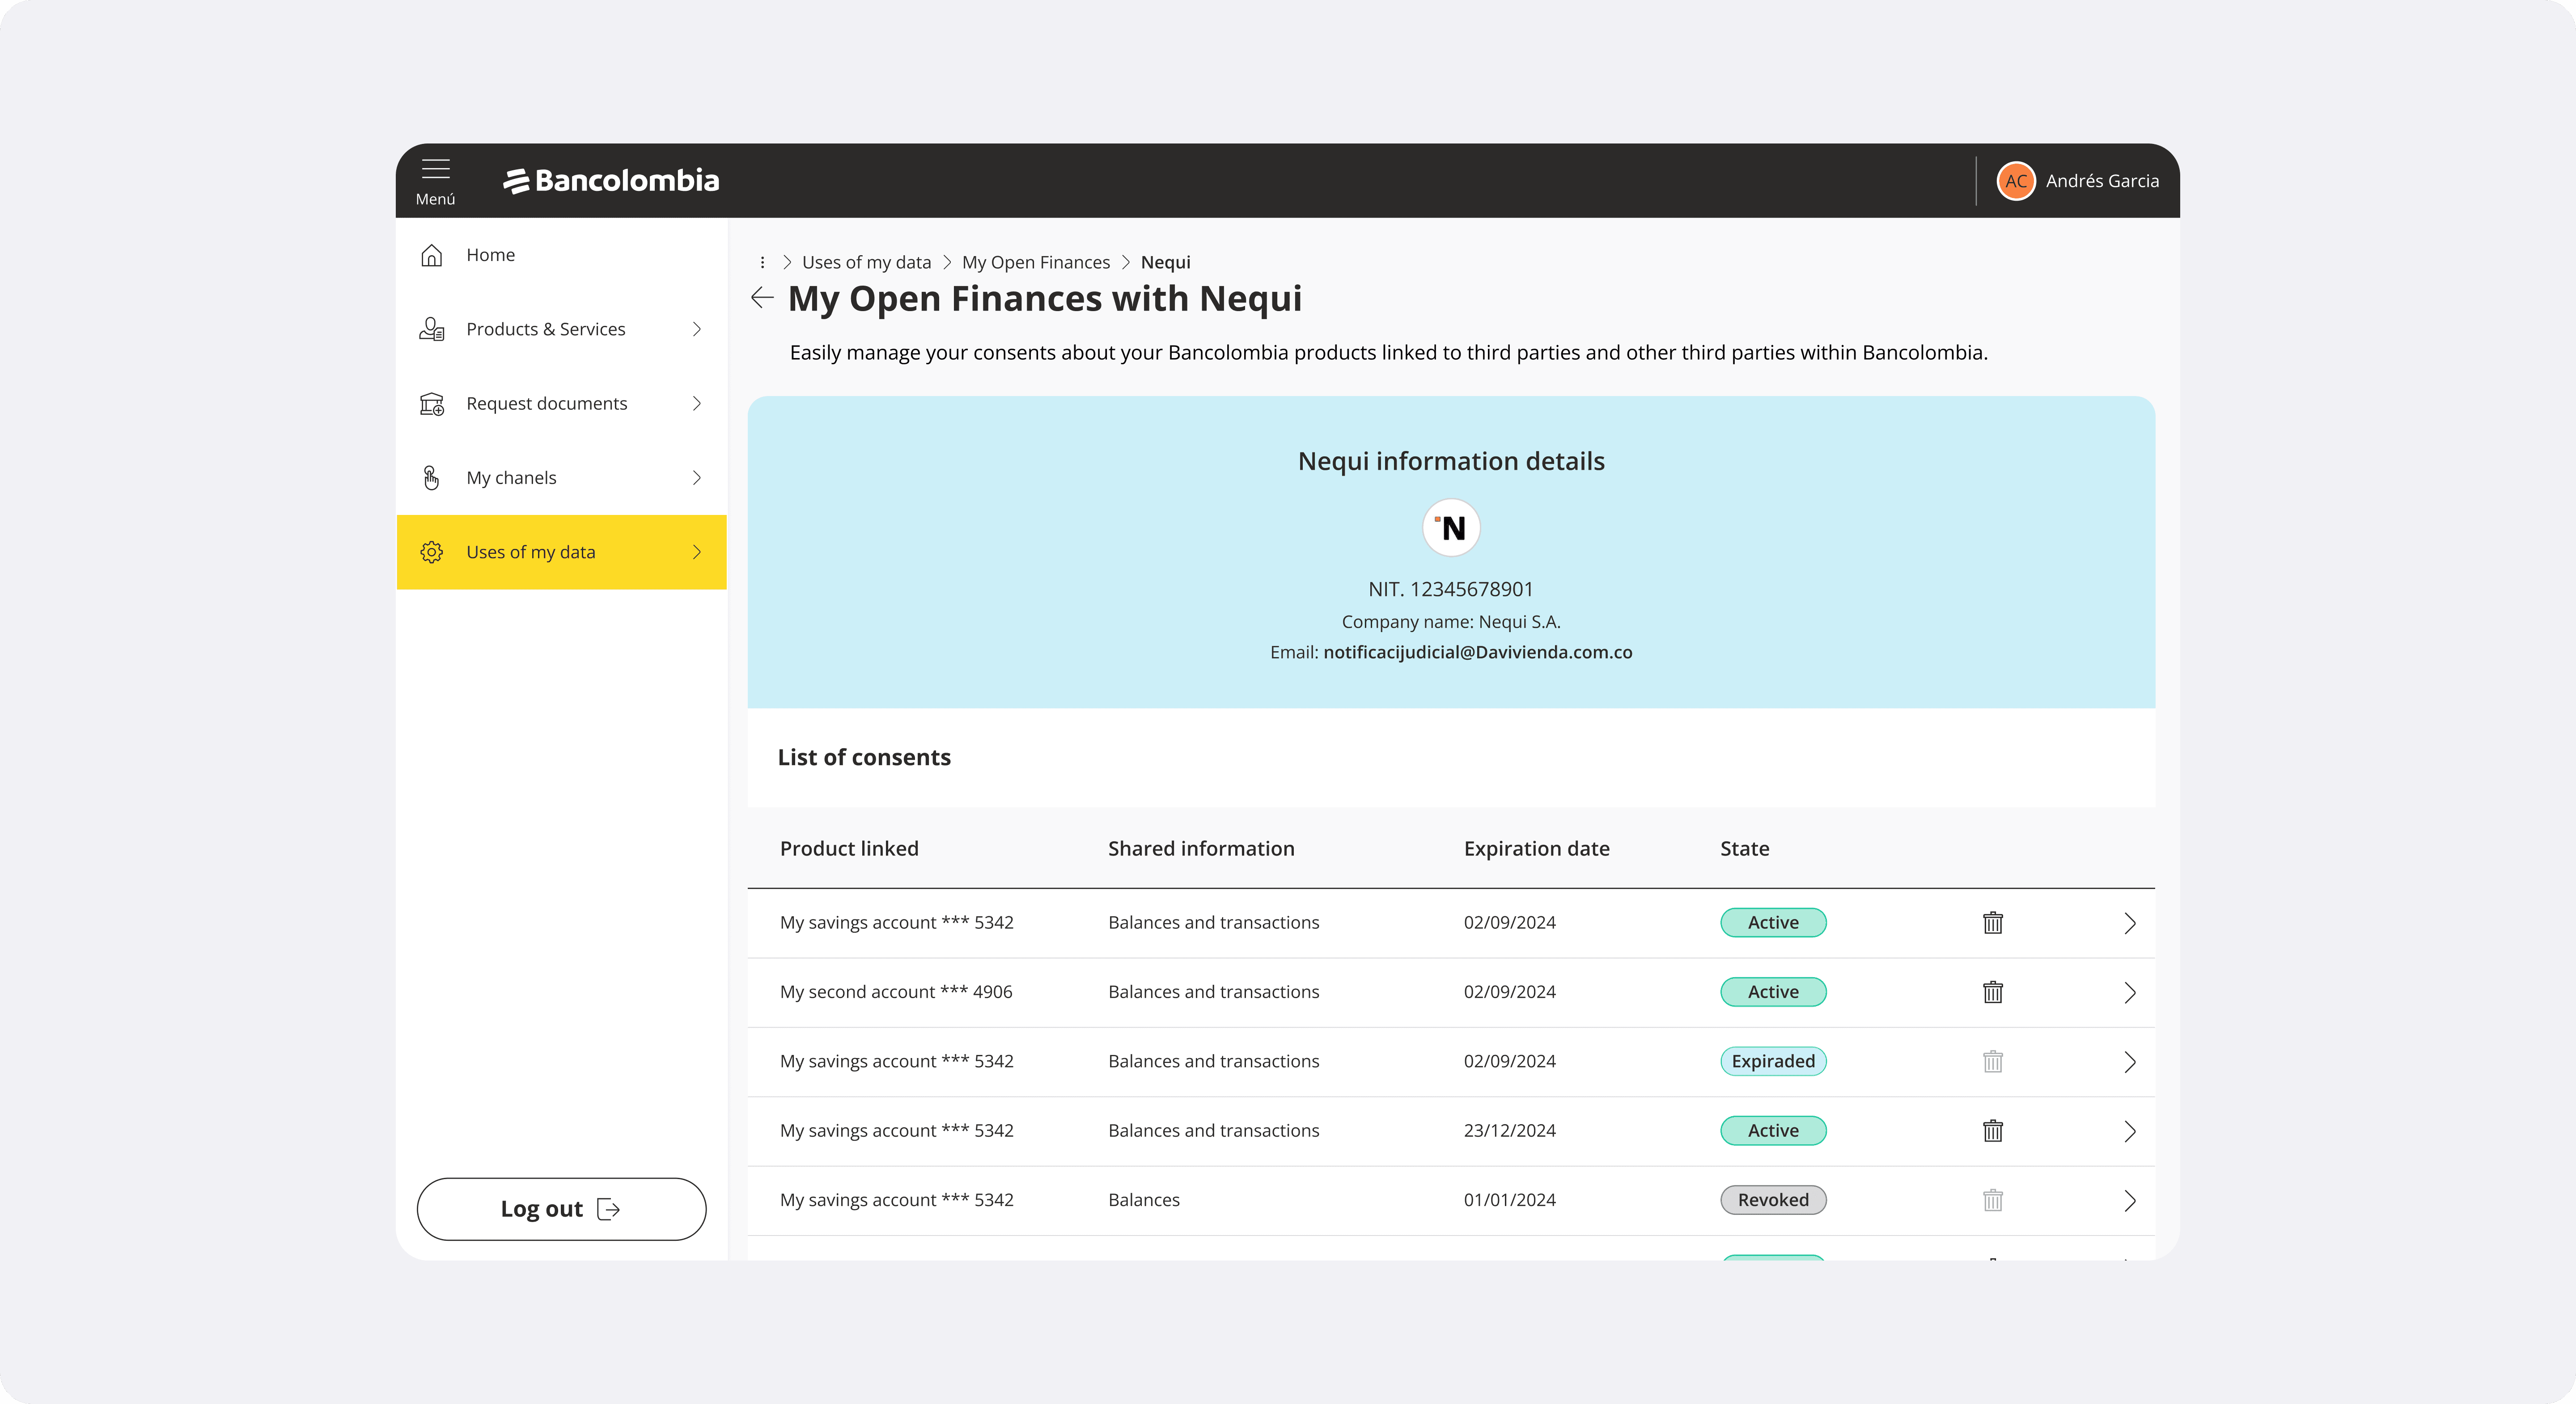The width and height of the screenshot is (2576, 1404).
Task: Delete the My second account 4906 consent
Action: 1993,991
